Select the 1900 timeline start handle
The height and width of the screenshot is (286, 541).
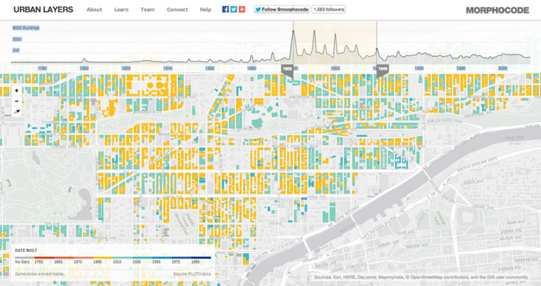coord(287,69)
